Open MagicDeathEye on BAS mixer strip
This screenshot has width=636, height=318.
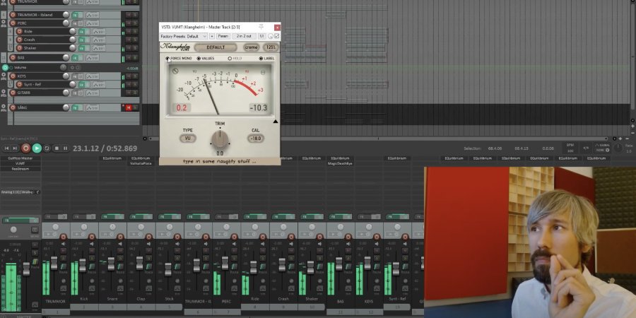pos(341,163)
